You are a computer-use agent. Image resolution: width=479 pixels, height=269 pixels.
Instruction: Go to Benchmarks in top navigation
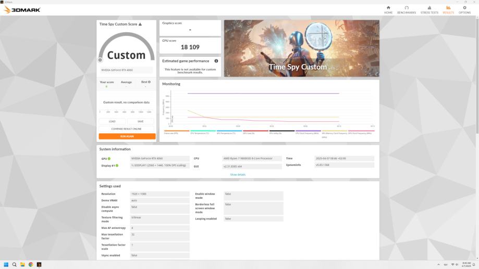tap(407, 9)
